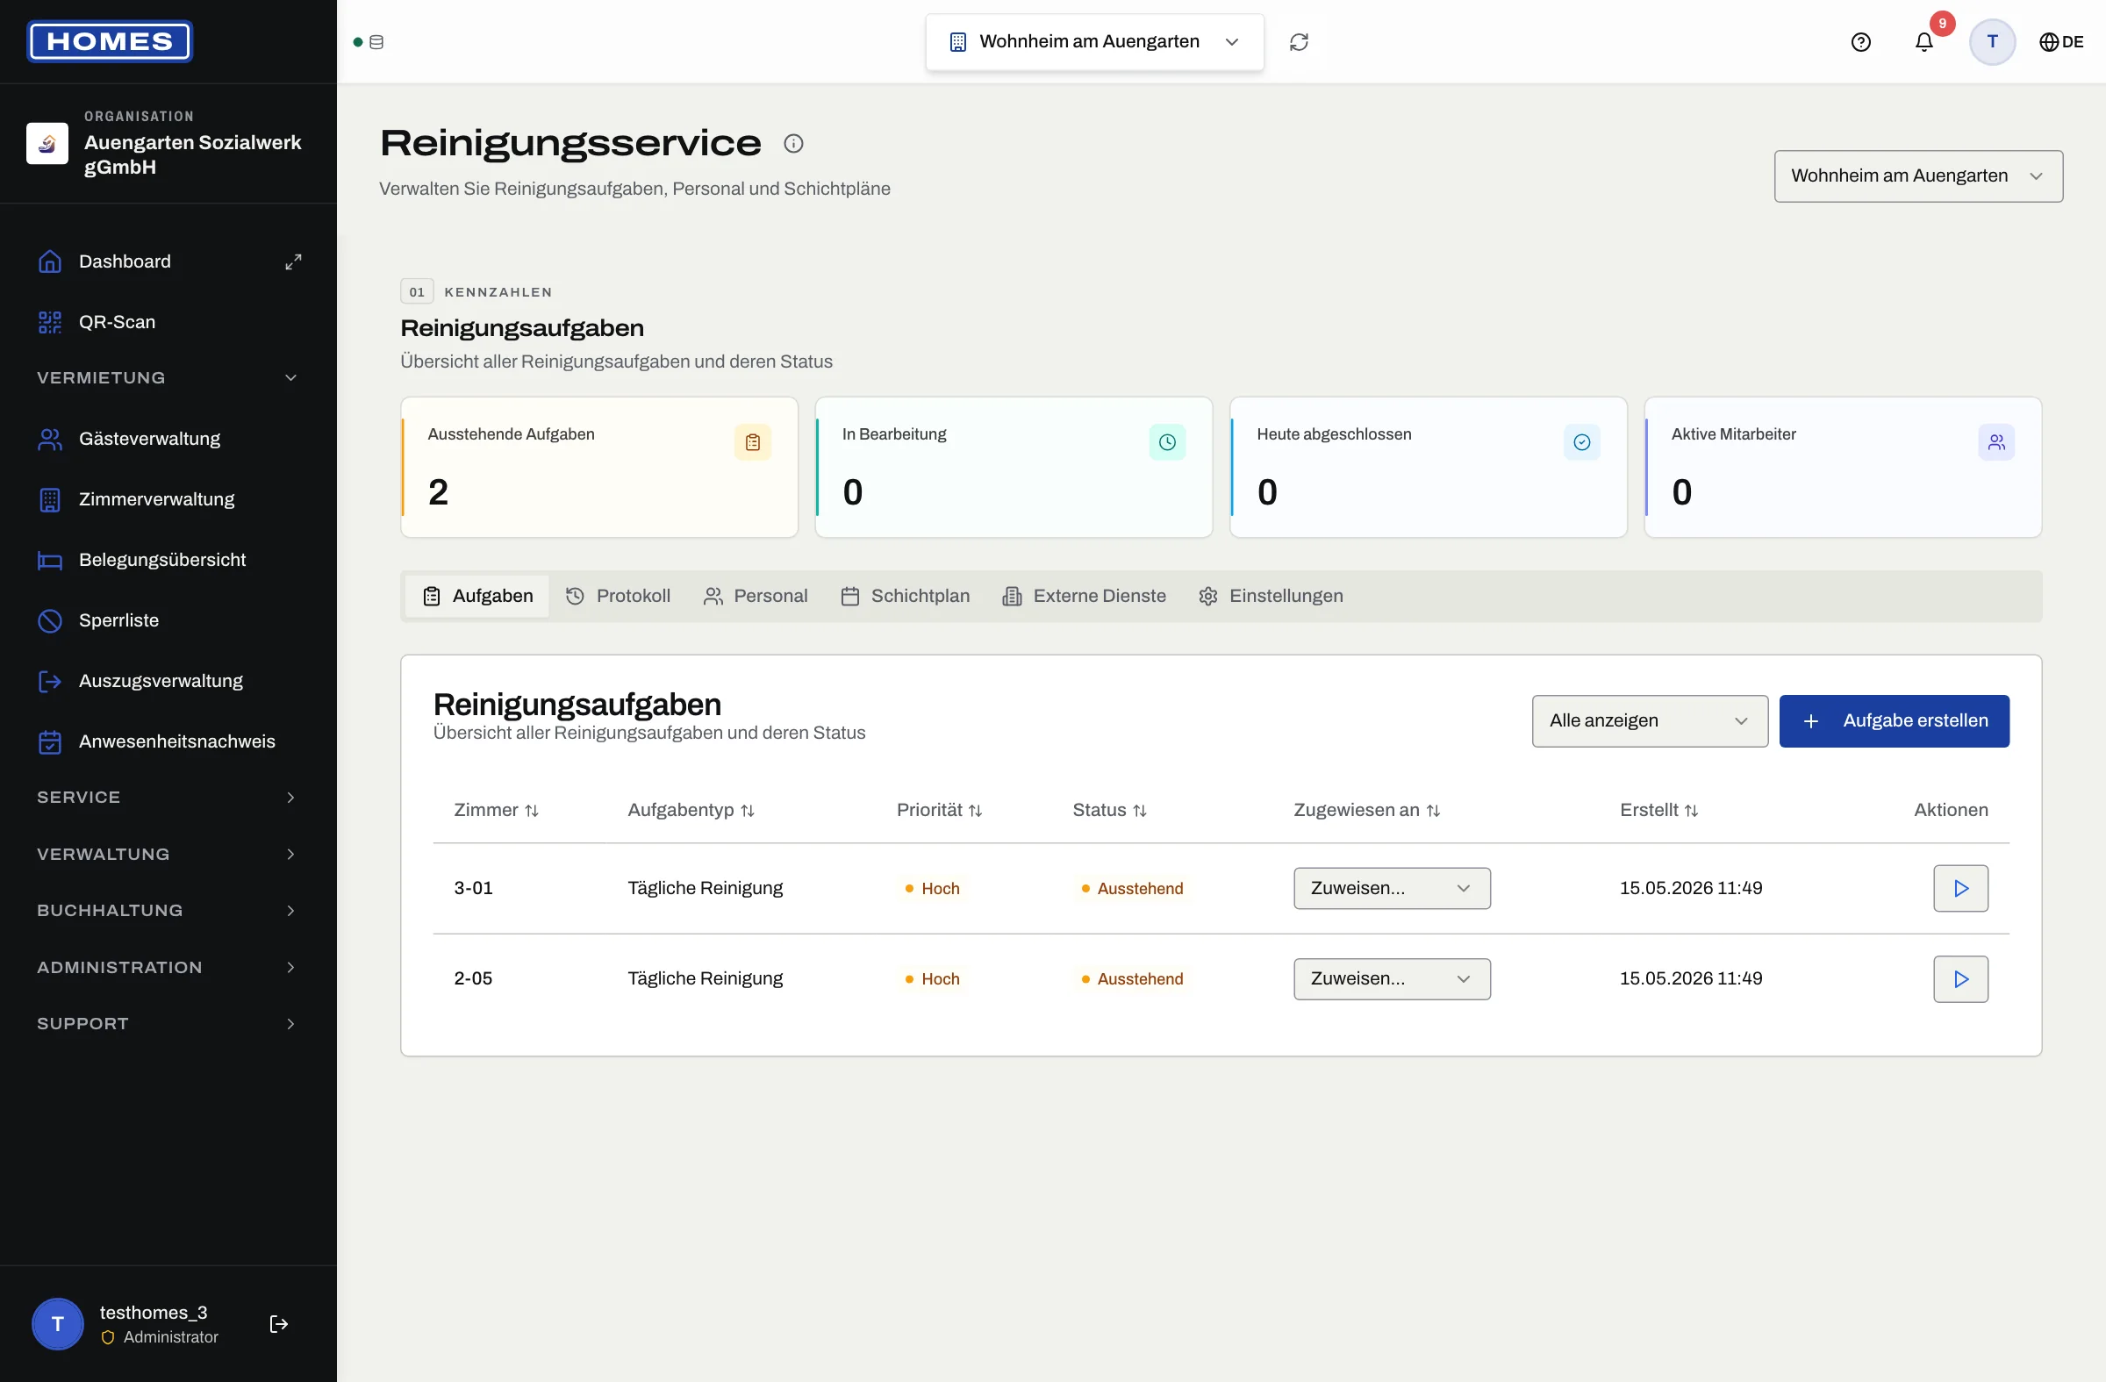This screenshot has width=2106, height=1382.
Task: Click the T user avatar in header
Action: click(1992, 41)
